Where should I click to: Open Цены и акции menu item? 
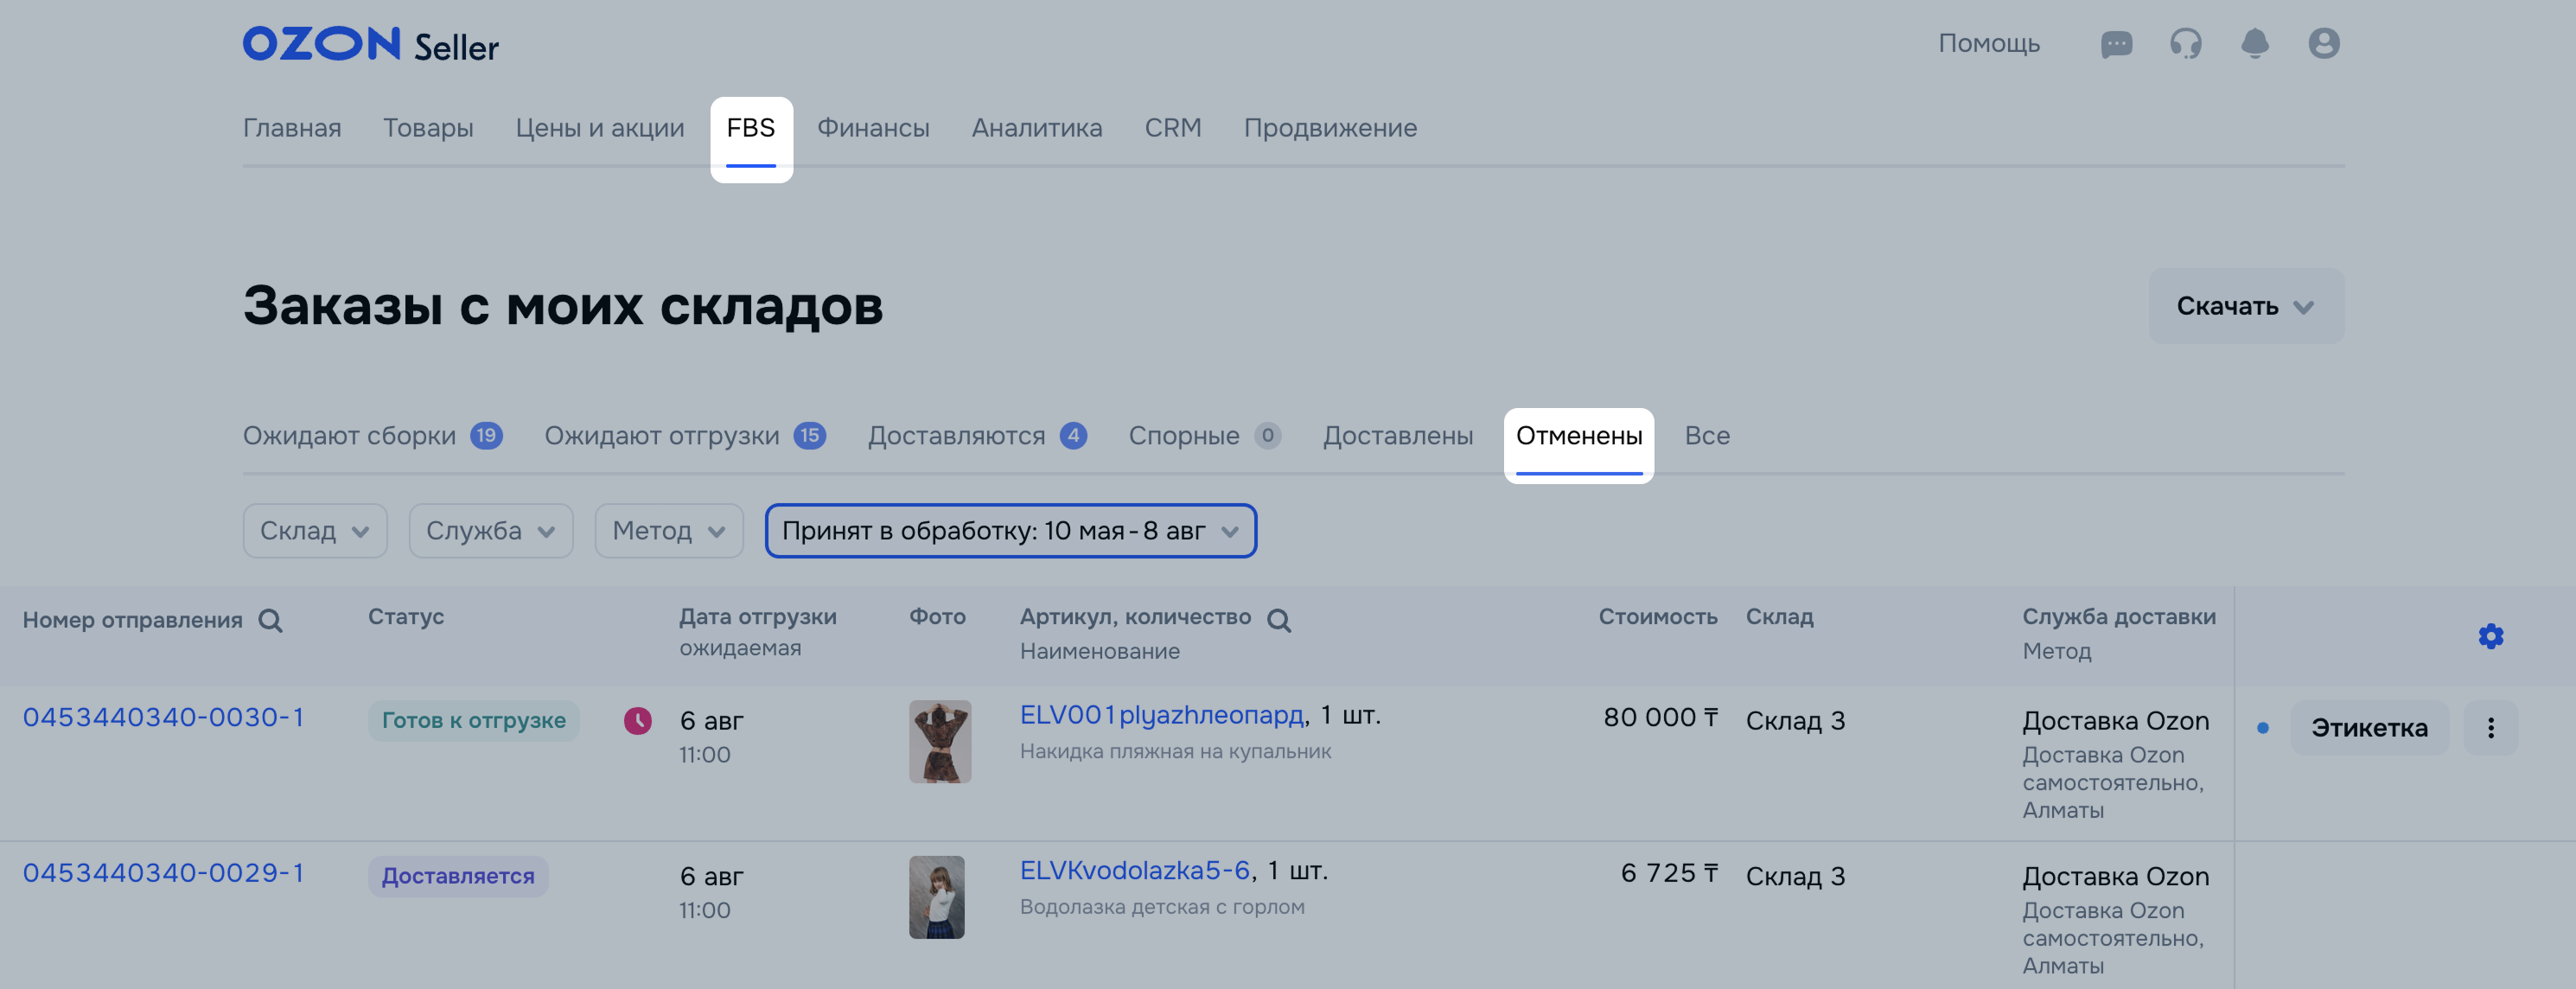coord(600,128)
